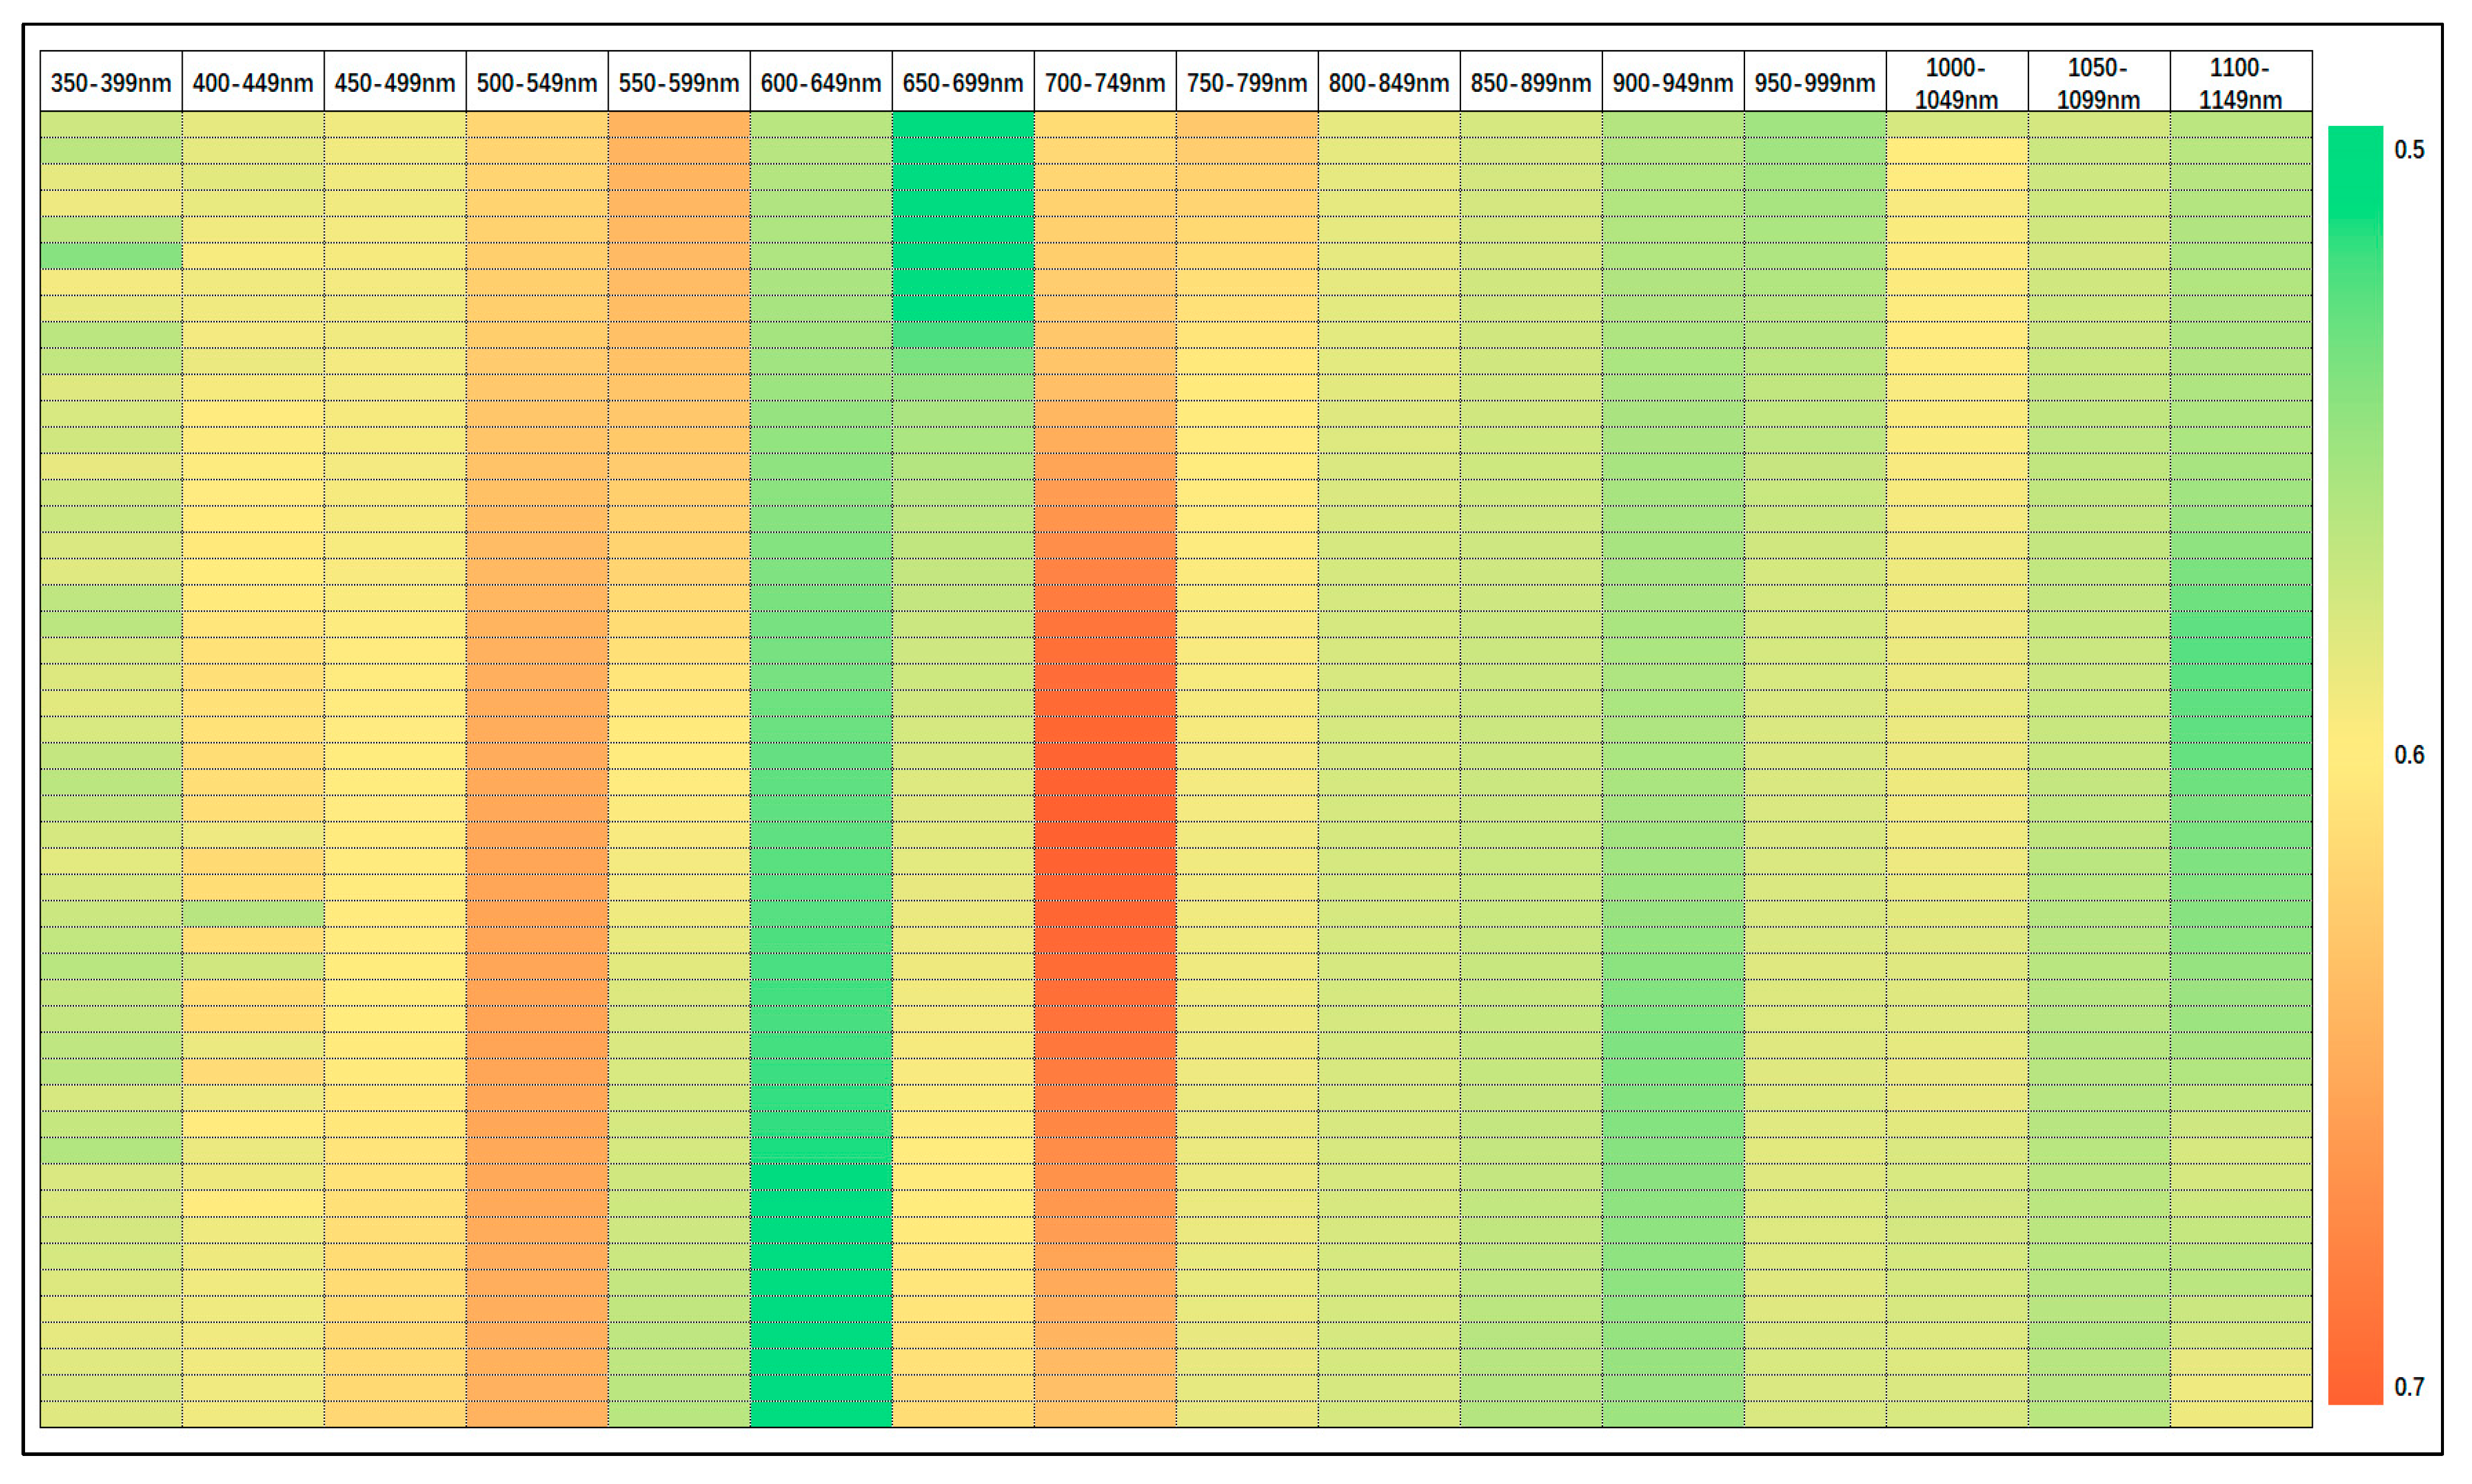Click the green-to-red gradient legend bar
This screenshot has height=1484, width=2472.
pos(2355,765)
